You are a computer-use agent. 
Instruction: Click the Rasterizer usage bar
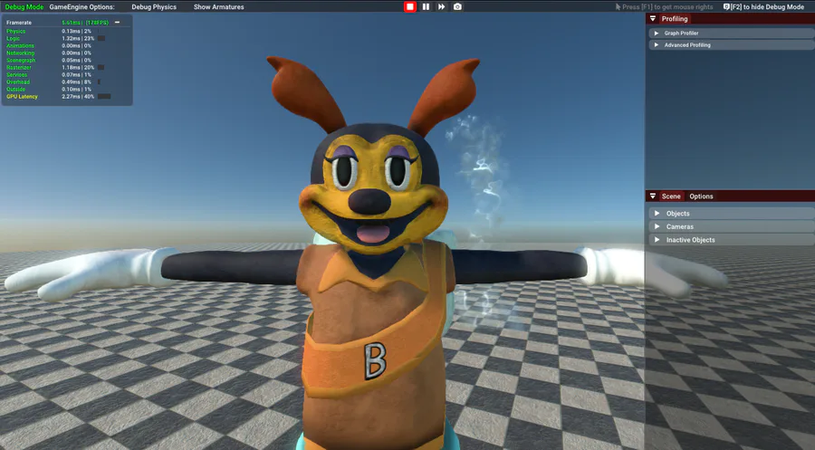(x=101, y=68)
